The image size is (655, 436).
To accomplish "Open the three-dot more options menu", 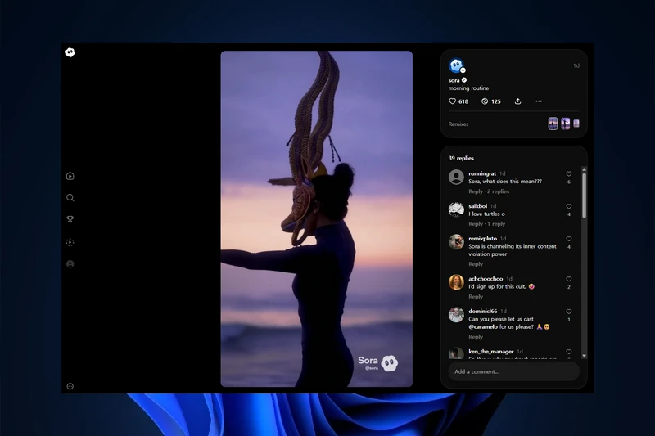I will (539, 101).
